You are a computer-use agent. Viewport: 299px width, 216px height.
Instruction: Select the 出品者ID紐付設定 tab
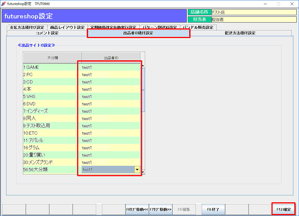point(138,33)
